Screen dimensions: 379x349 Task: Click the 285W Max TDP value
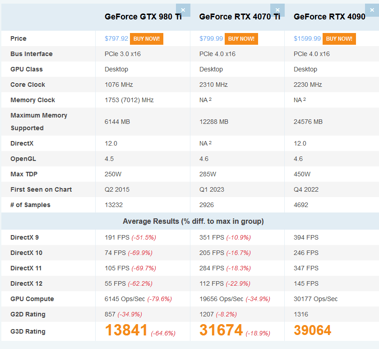(x=208, y=174)
